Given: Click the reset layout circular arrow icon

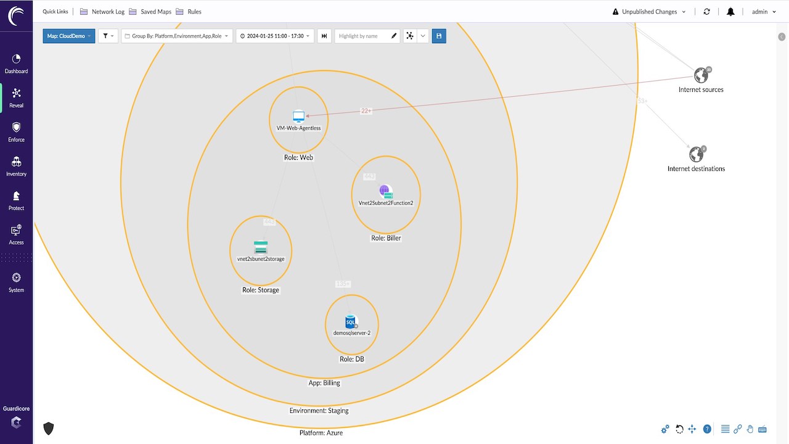Looking at the screenshot, I should pyautogui.click(x=679, y=429).
